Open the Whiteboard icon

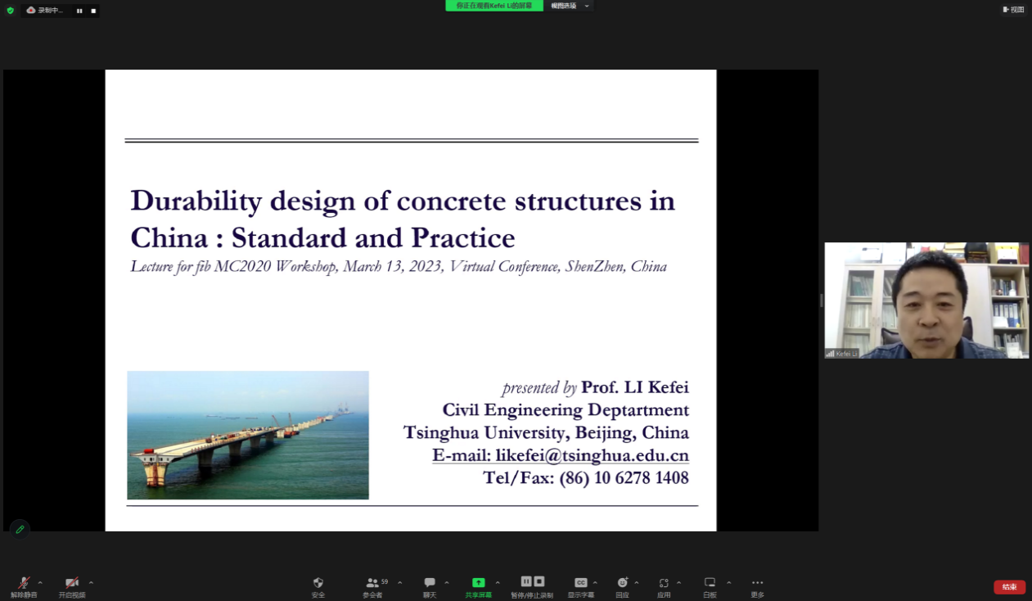click(x=710, y=584)
